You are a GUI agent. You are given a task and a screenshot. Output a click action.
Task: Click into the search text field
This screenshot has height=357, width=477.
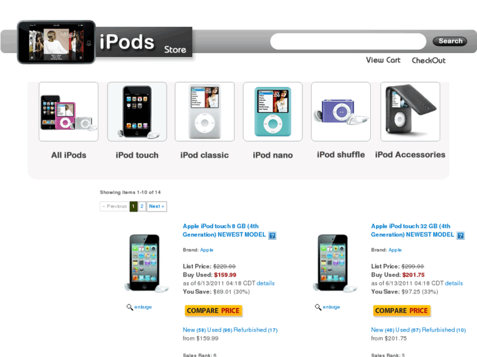tap(348, 41)
